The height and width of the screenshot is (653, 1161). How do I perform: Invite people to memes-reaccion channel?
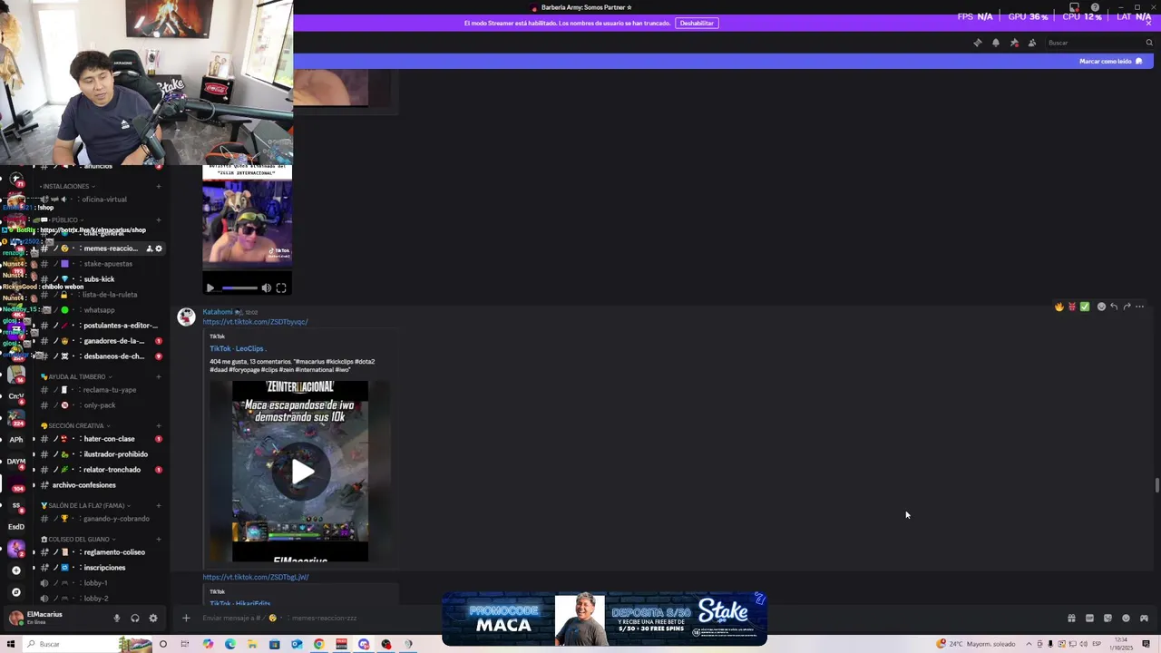coord(150,249)
